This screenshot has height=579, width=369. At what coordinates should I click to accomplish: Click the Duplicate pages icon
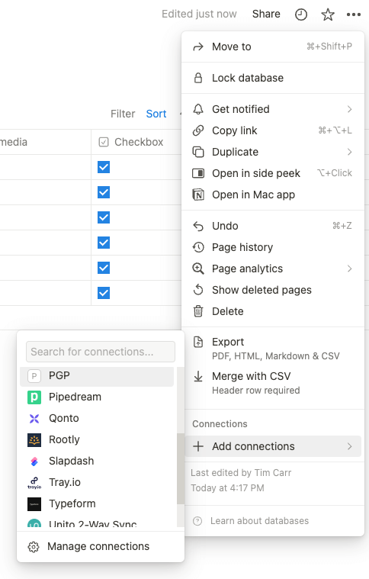198,152
